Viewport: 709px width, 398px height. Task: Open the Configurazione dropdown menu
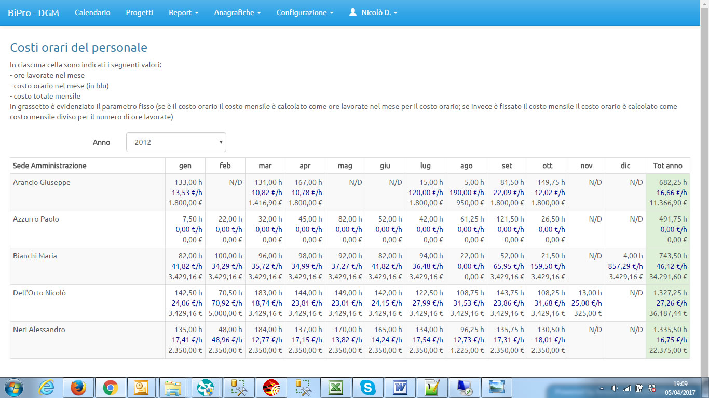(305, 12)
